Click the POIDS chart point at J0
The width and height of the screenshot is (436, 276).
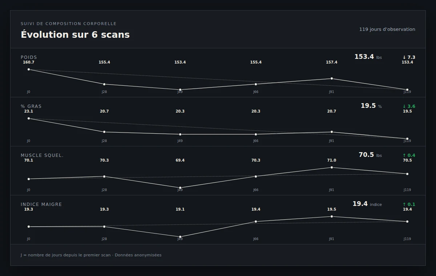pyautogui.click(x=29, y=69)
